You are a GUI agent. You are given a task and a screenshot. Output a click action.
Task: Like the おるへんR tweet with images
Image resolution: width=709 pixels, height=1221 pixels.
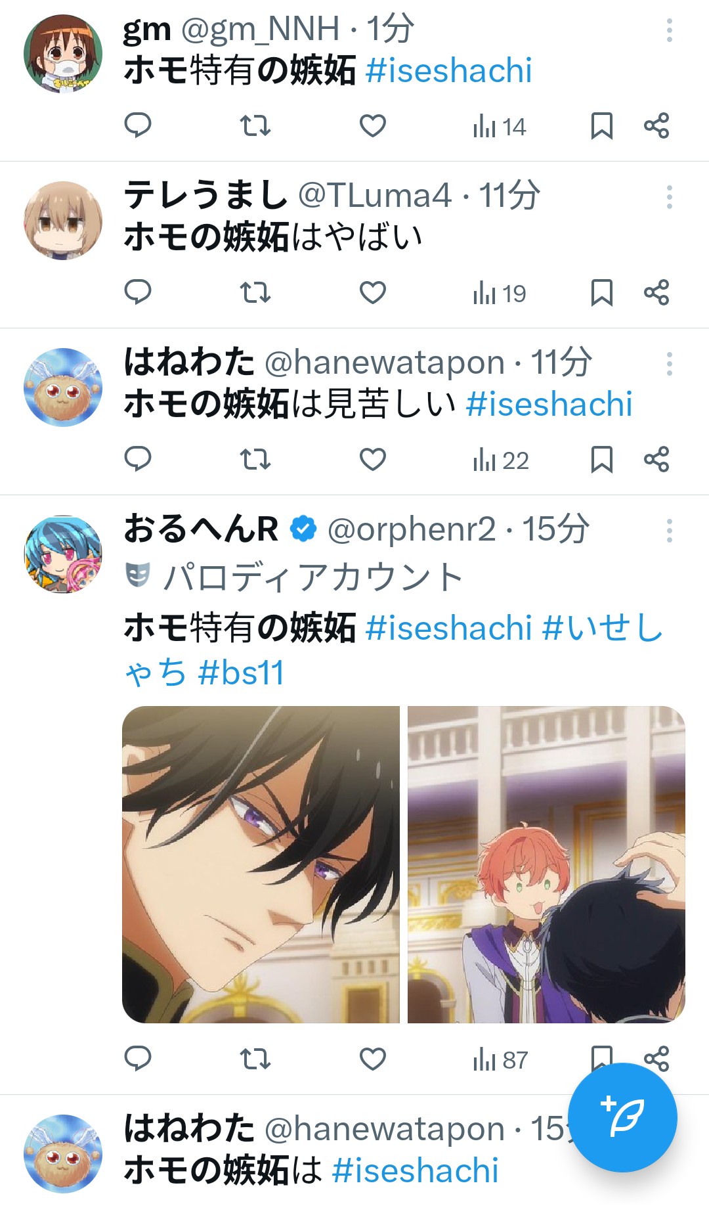click(x=373, y=1059)
